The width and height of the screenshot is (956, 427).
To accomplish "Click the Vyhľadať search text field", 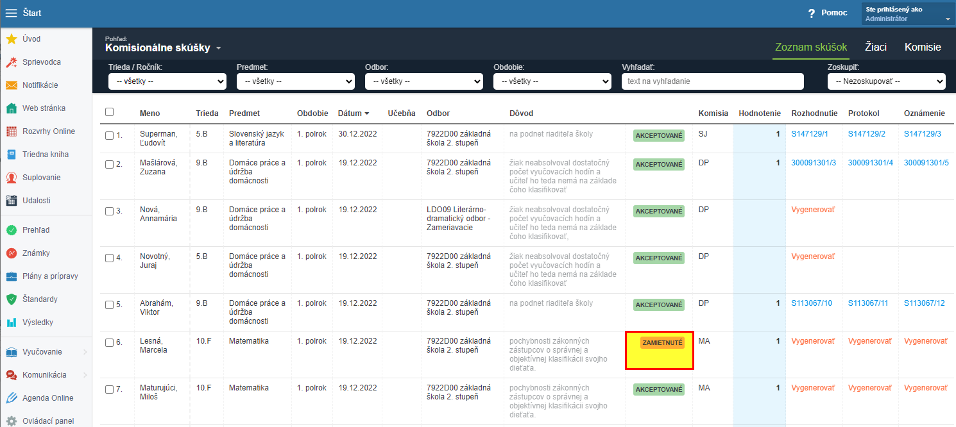I will (x=713, y=81).
